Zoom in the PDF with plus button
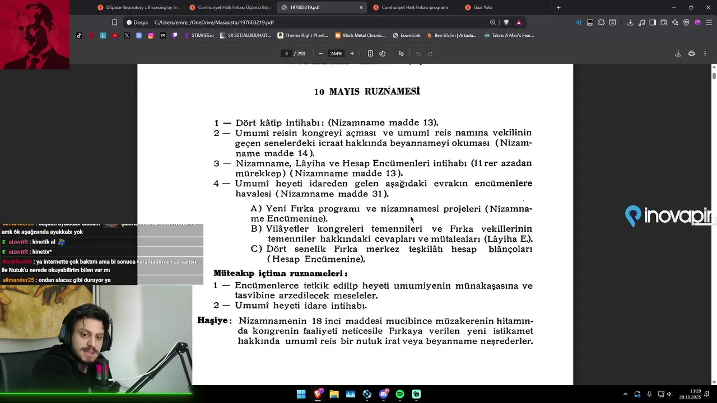This screenshot has height=403, width=717. tap(352, 54)
